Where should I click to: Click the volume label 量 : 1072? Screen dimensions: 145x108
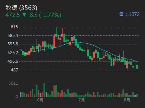tap(129, 14)
